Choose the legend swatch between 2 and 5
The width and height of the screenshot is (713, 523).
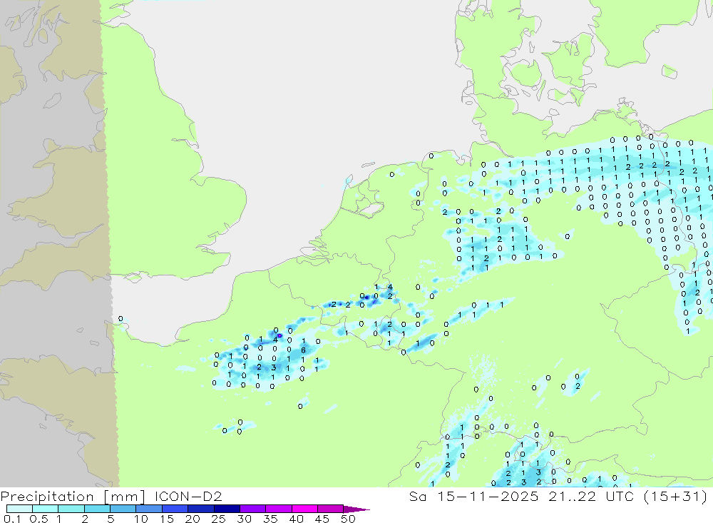click(x=97, y=509)
